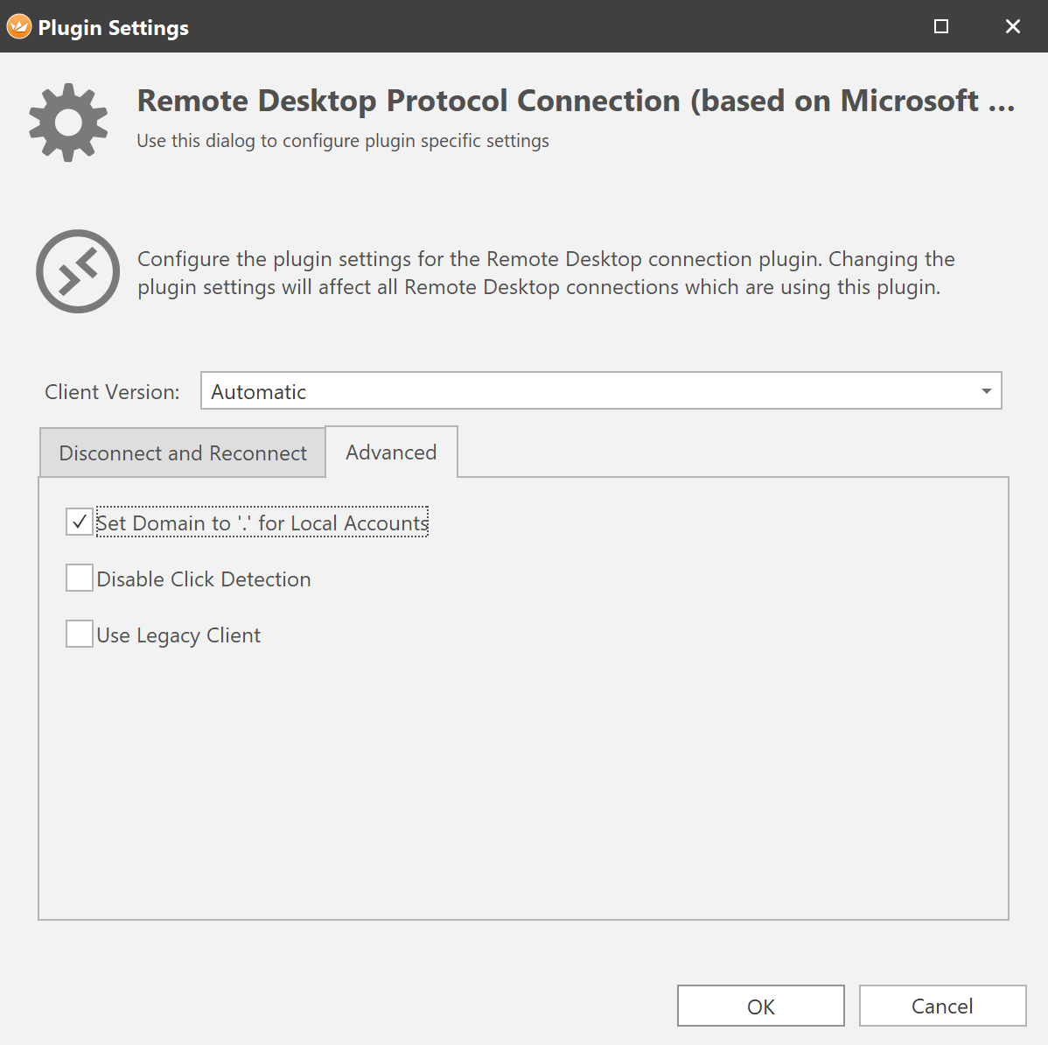Tick the Use Legacy Client checkbox
1048x1045 pixels.
(80, 635)
